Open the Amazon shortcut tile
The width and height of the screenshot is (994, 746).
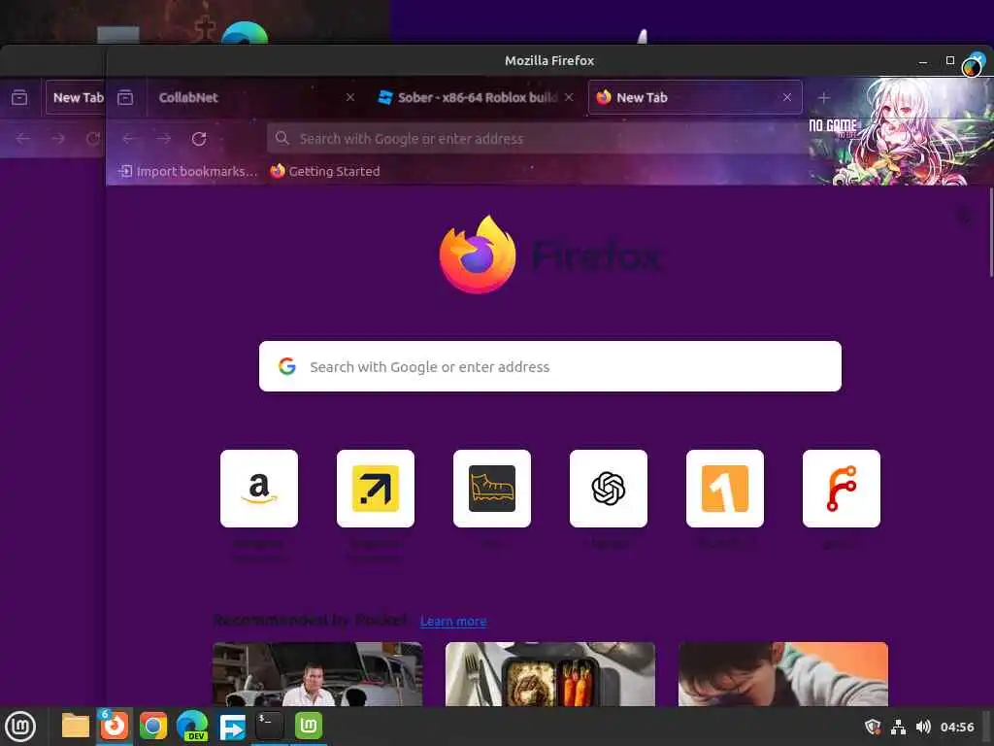tap(258, 489)
